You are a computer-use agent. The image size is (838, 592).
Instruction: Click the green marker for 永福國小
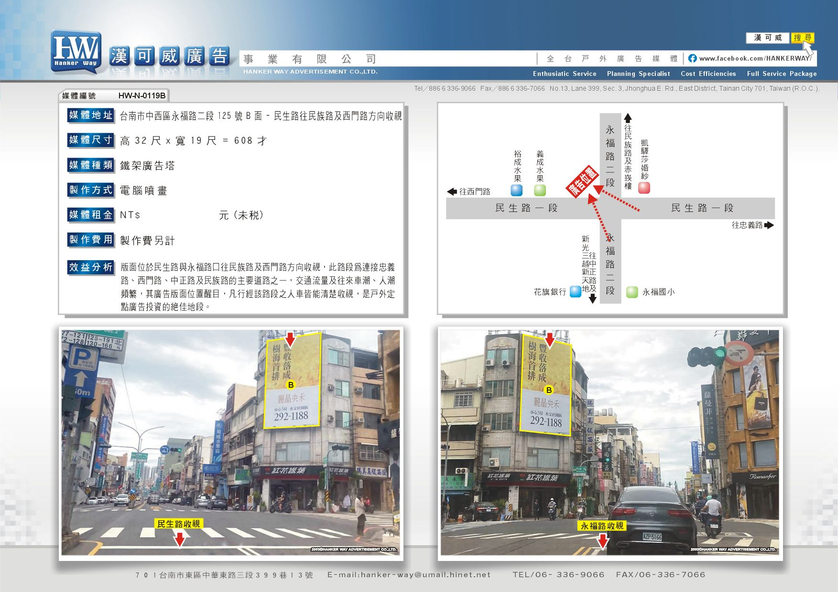coord(632,292)
